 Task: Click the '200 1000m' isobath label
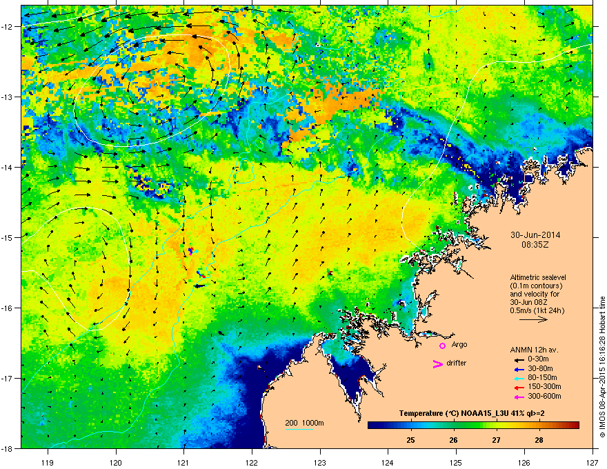pyautogui.click(x=305, y=423)
